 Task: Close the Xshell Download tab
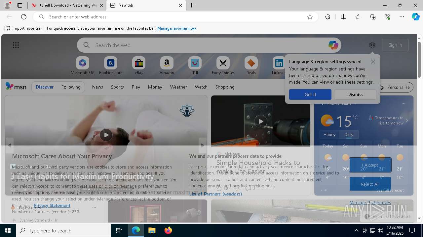[101, 5]
